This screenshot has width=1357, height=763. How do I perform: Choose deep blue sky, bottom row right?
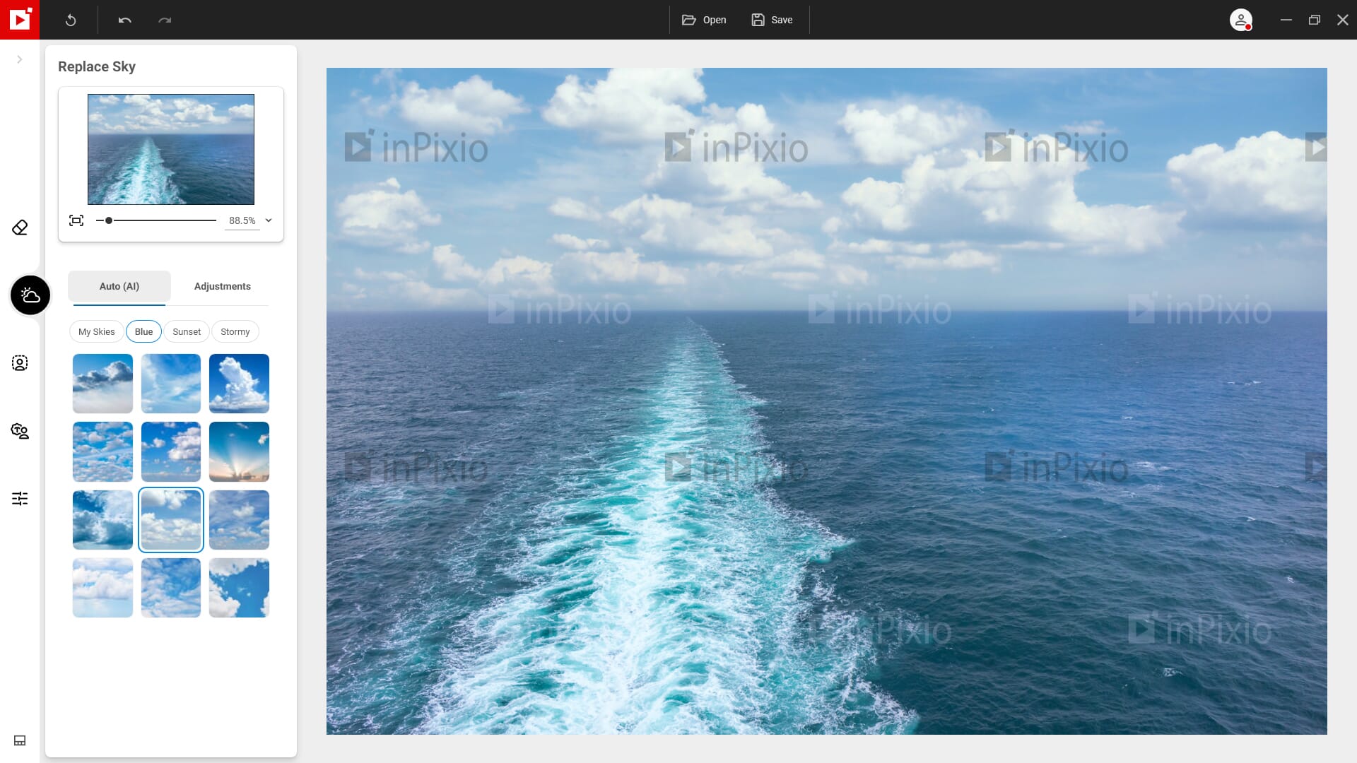coord(239,588)
